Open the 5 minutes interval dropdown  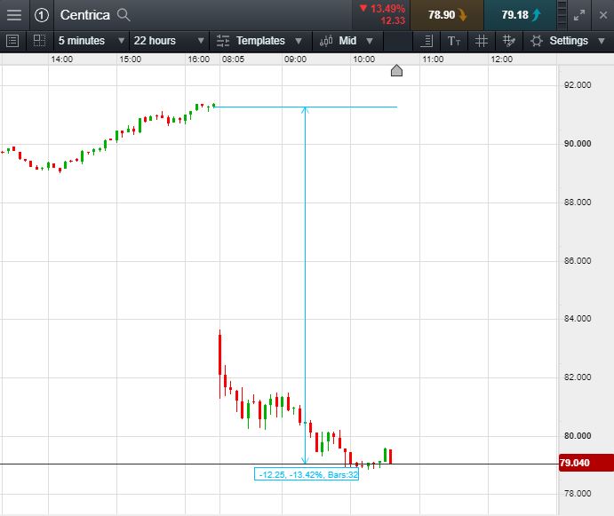pos(92,41)
